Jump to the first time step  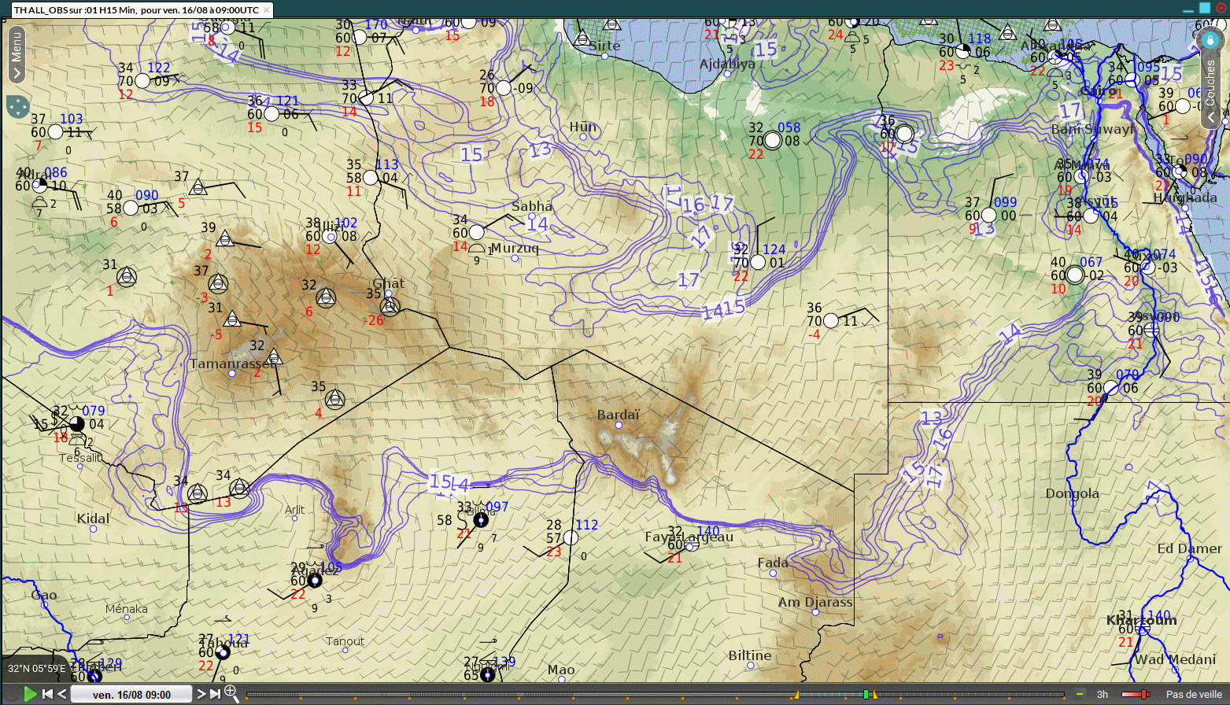click(x=47, y=694)
